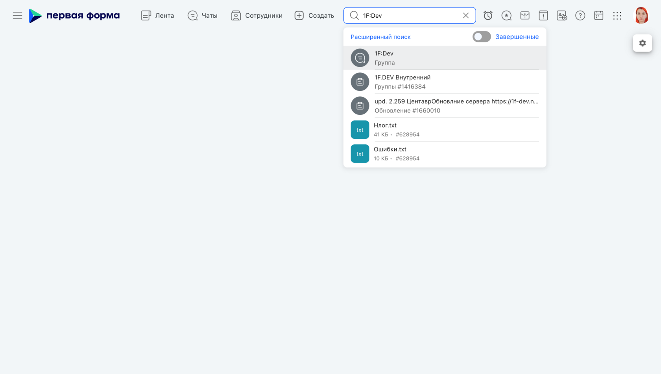Image resolution: width=661 pixels, height=374 pixels.
Task: Open the calendar icon
Action: point(599,15)
